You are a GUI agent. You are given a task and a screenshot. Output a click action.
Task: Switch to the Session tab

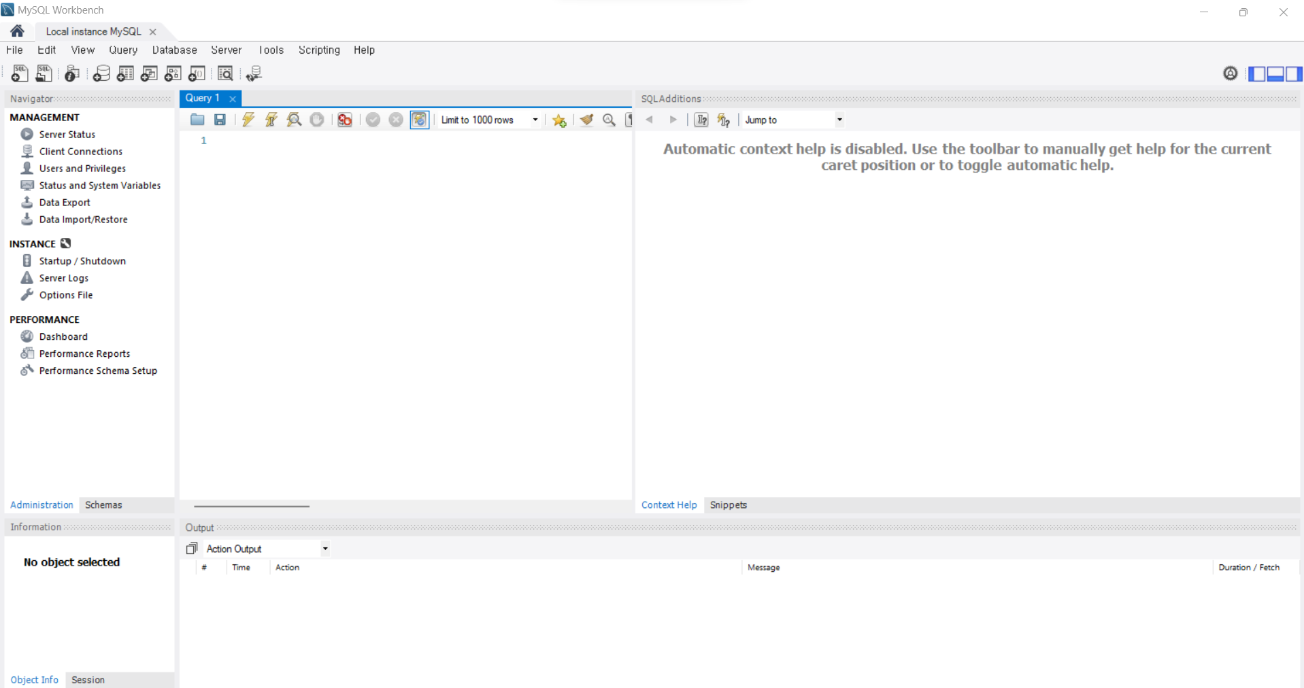coord(88,680)
